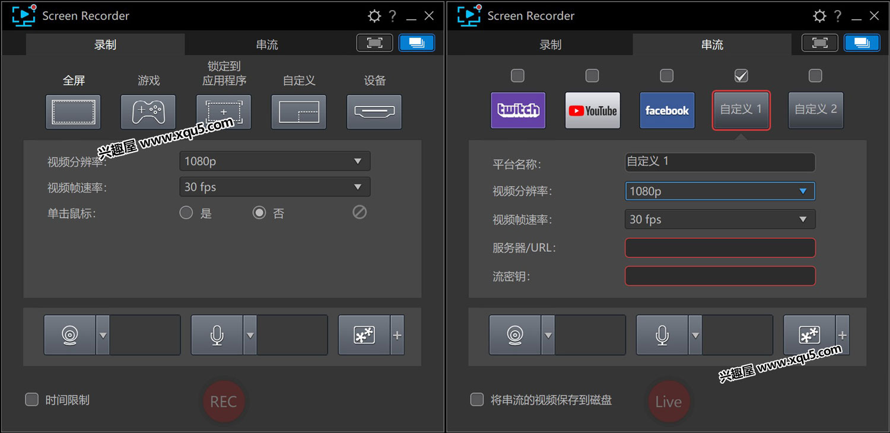Open settings gear in right window
890x433 pixels.
(x=819, y=16)
